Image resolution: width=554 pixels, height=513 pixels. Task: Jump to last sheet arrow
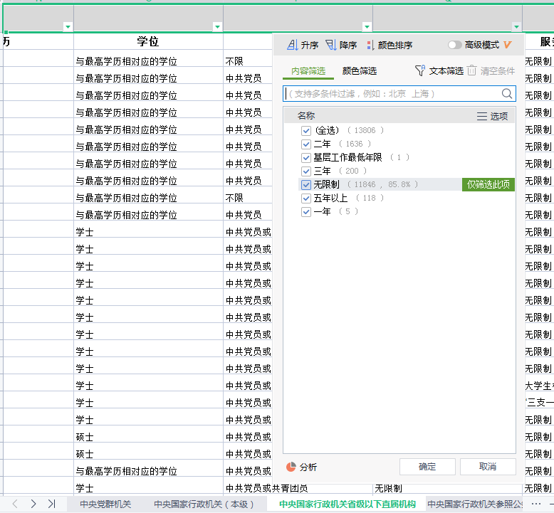(51, 504)
